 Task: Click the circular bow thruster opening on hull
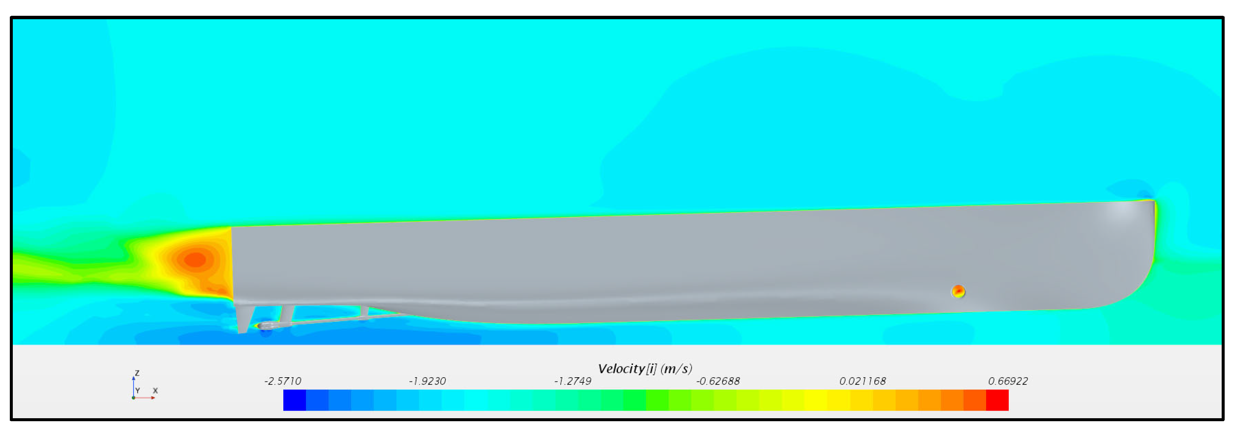(958, 291)
